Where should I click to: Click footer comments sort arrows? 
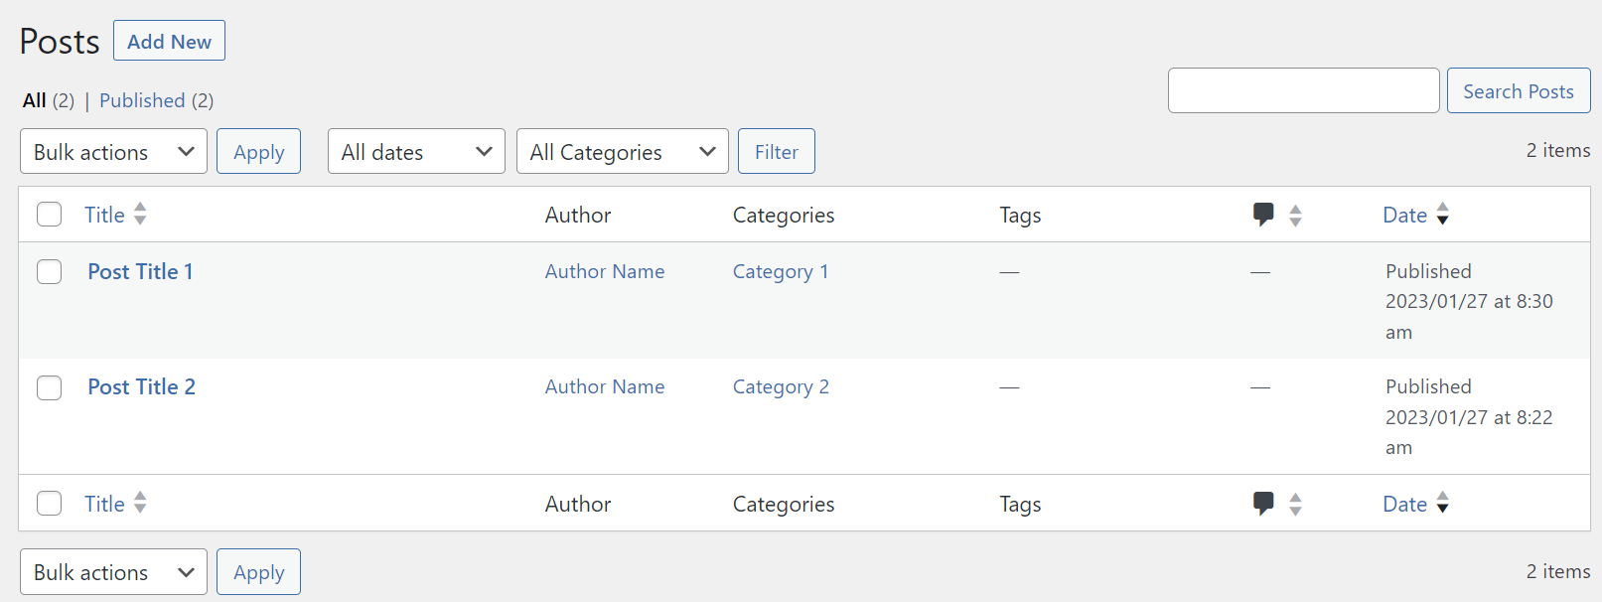coord(1295,505)
